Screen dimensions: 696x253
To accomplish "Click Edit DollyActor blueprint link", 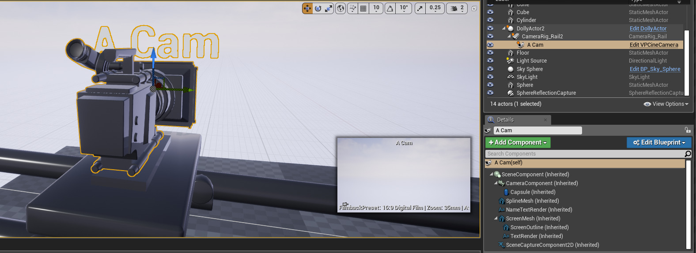I will 648,29.
